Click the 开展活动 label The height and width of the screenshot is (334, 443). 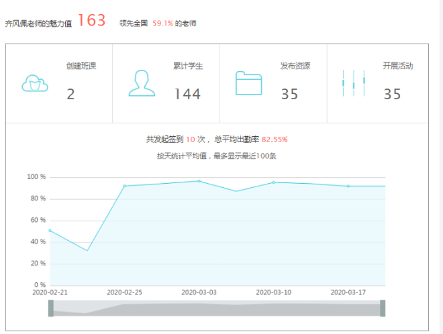coord(397,66)
